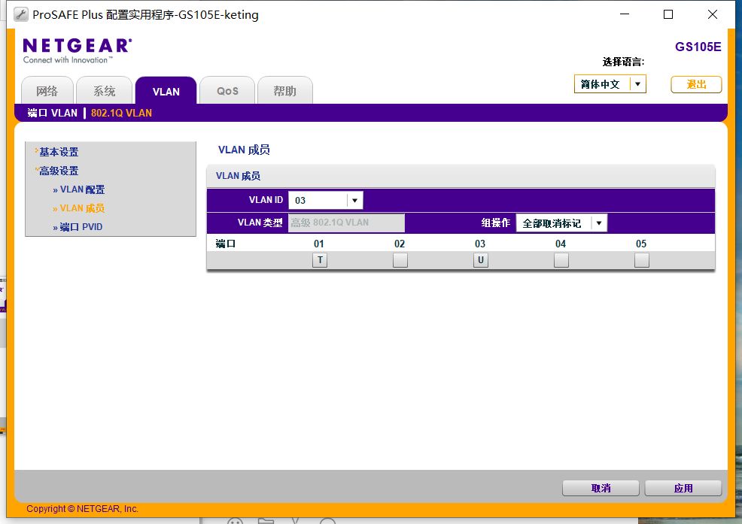Toggle port 02 membership box

pos(400,260)
